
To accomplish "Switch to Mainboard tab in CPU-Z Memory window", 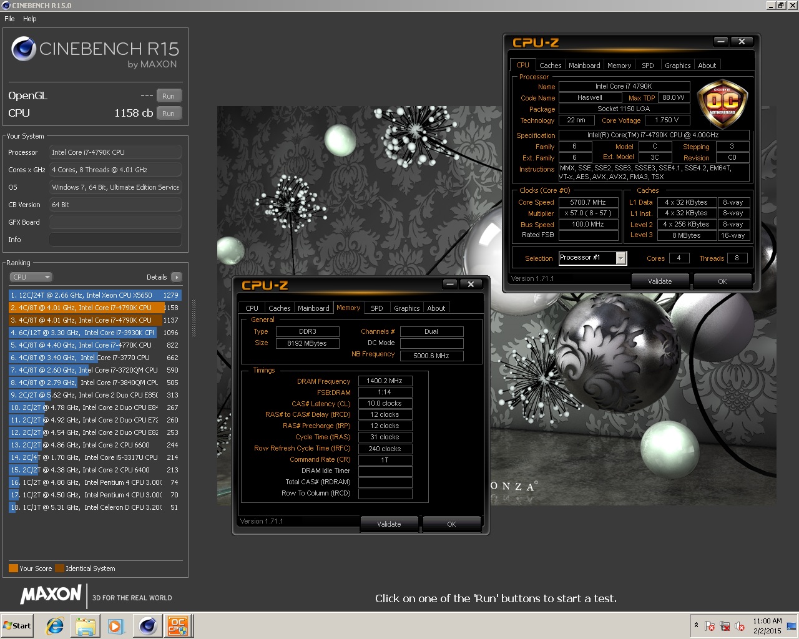I will point(313,308).
